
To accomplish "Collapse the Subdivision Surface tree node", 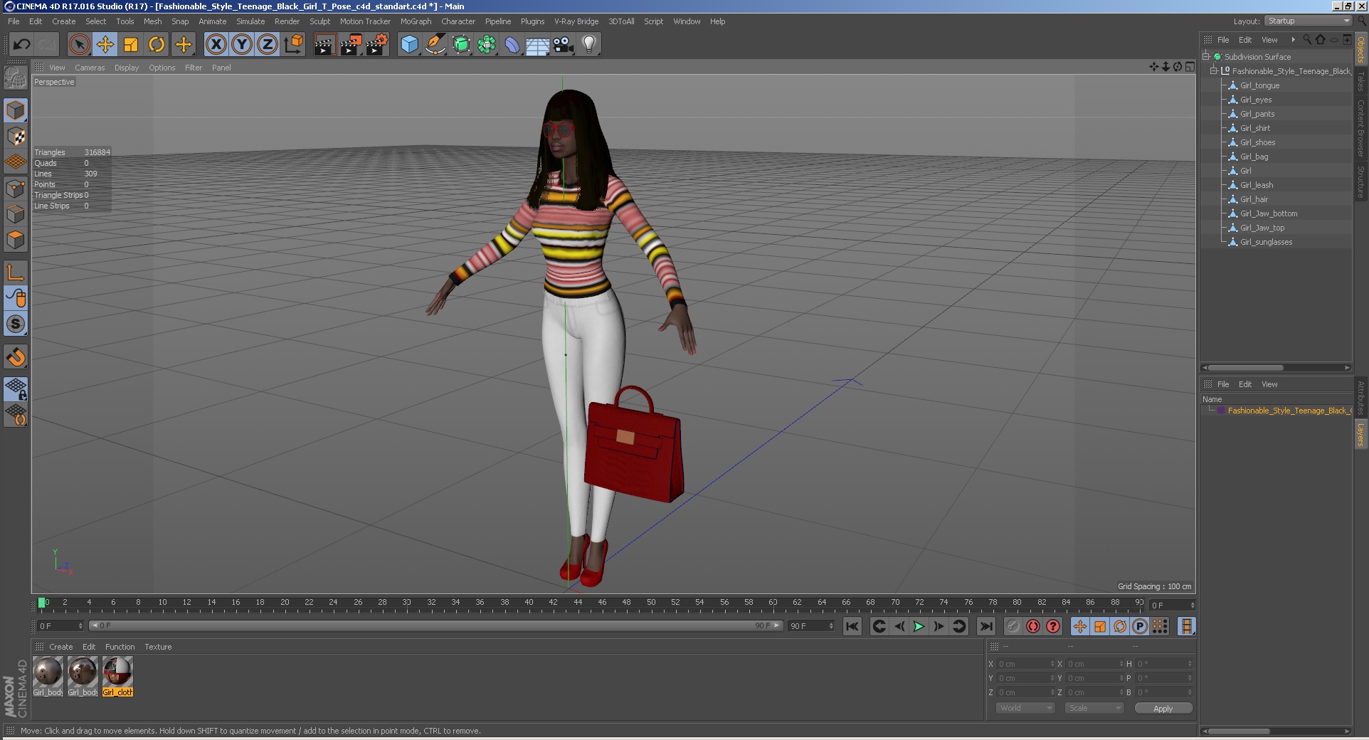I will tap(1206, 57).
